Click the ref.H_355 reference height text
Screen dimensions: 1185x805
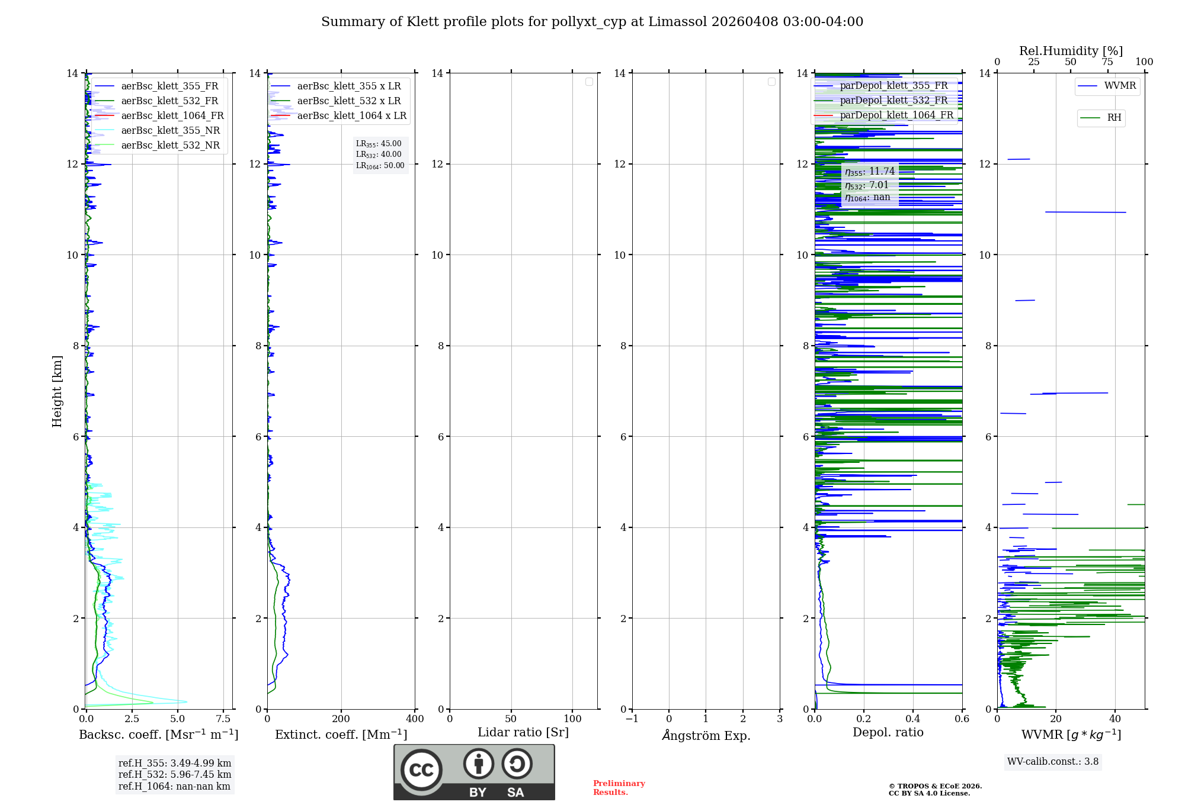pyautogui.click(x=175, y=763)
